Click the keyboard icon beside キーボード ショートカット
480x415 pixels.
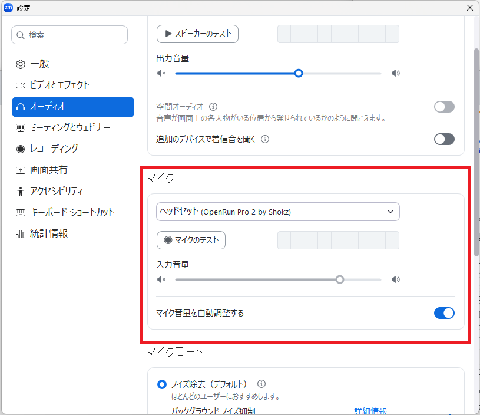(21, 213)
